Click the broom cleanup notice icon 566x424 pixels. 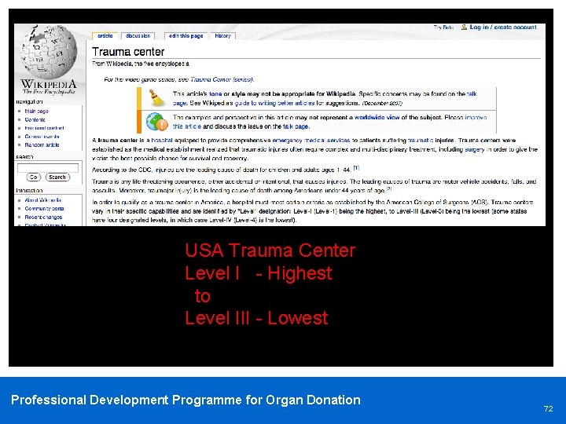[x=156, y=97]
